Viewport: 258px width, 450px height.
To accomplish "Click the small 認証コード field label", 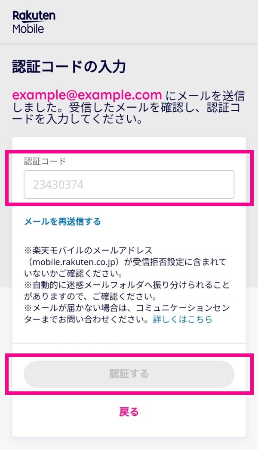I will (x=45, y=161).
